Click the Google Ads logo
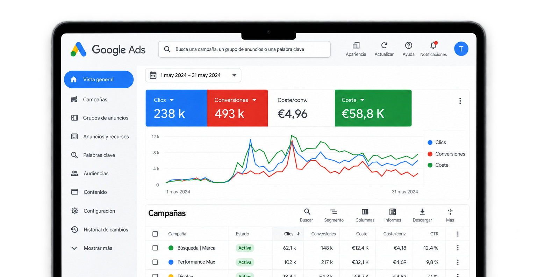Screen dimensions: 537x277 click(x=108, y=50)
